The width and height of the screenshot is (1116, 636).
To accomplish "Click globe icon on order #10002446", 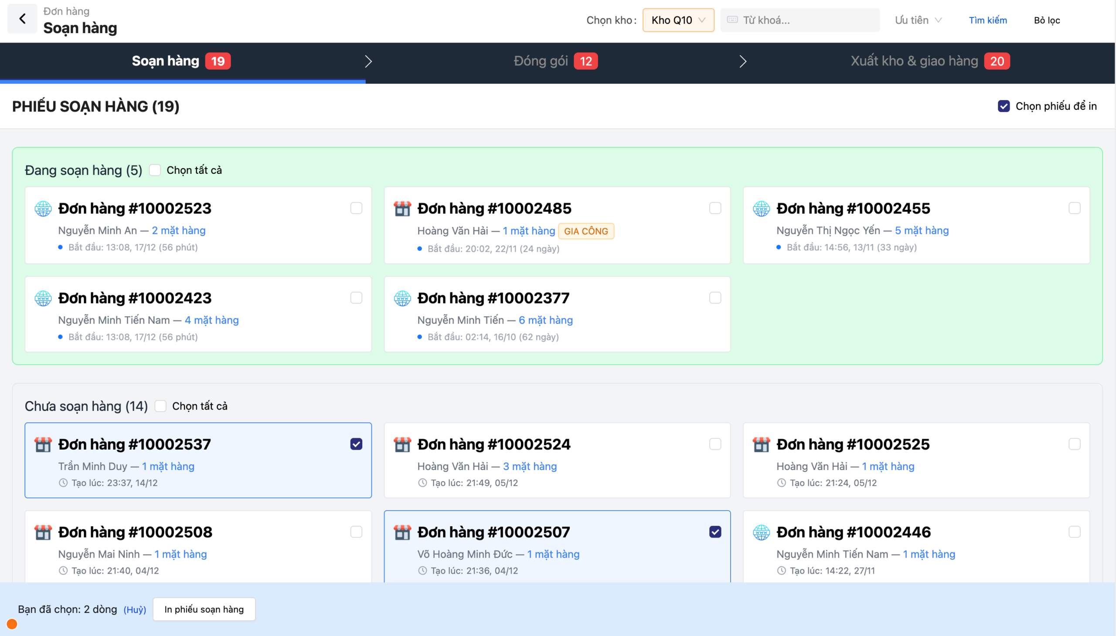I will pos(761,532).
